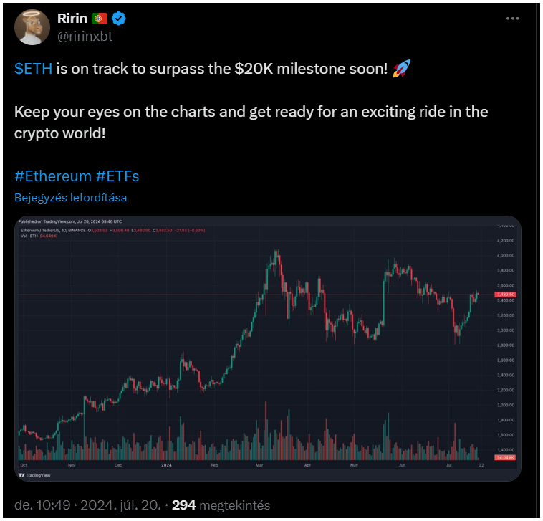Click the Portugal flag emoji beside Ririn

100,19
